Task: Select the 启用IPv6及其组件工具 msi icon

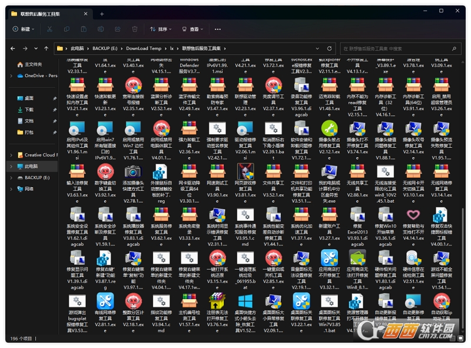Action: [x=77, y=128]
